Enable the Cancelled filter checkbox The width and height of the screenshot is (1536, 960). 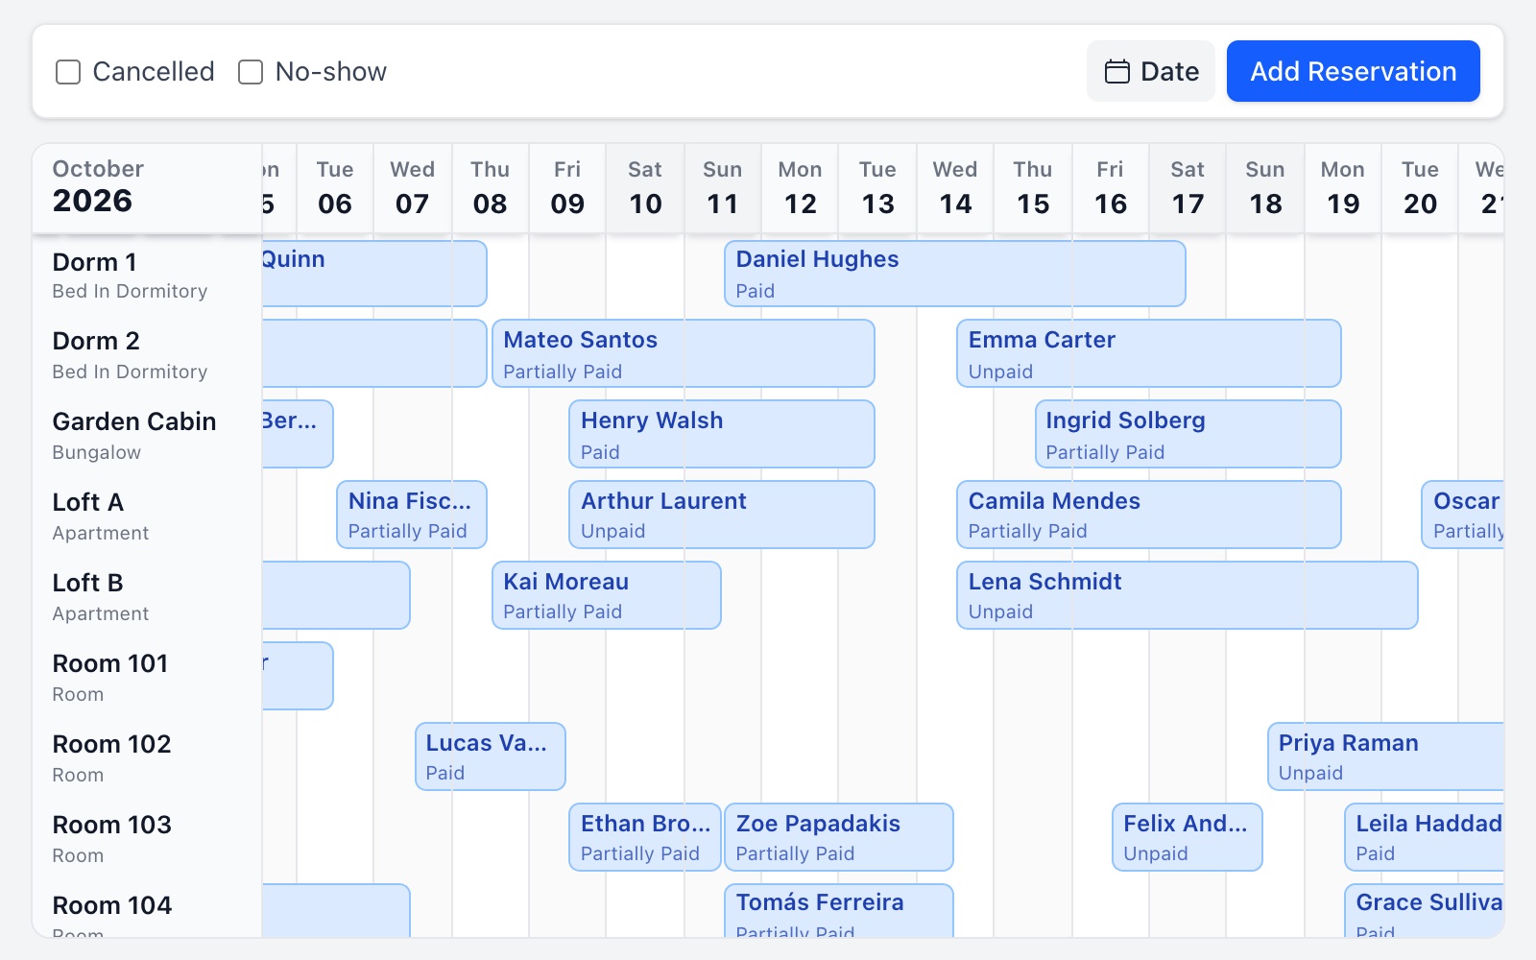(x=68, y=72)
